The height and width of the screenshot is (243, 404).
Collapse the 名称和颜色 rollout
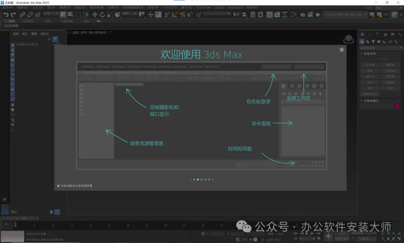click(371, 101)
